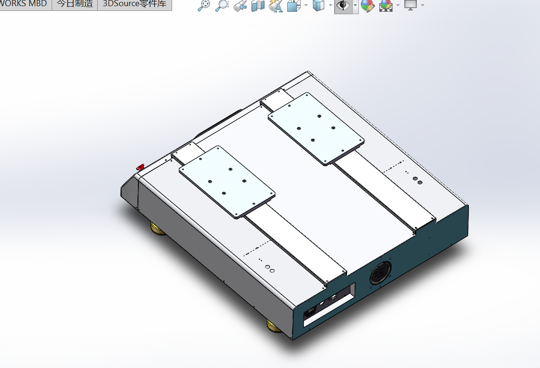Screen dimensions: 540x368
Task: Click the View Settings monitor icon
Action: [x=411, y=5]
